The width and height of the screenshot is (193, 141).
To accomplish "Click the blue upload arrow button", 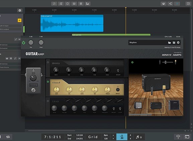I will 177,4.
